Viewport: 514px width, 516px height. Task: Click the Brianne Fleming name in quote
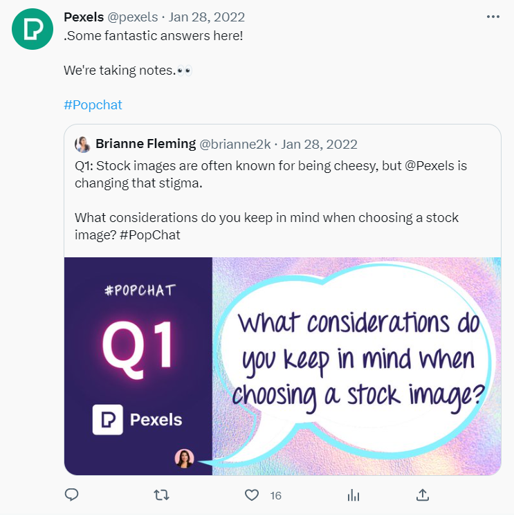pos(145,144)
